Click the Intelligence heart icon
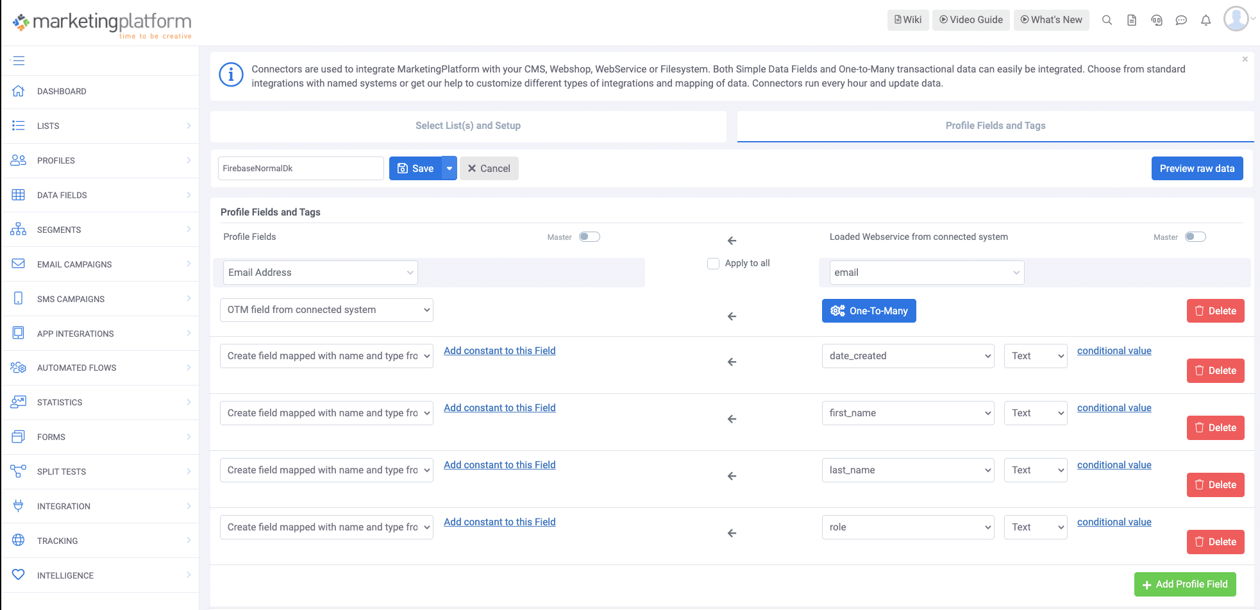Viewport: 1260px width, 610px height. pyautogui.click(x=19, y=575)
